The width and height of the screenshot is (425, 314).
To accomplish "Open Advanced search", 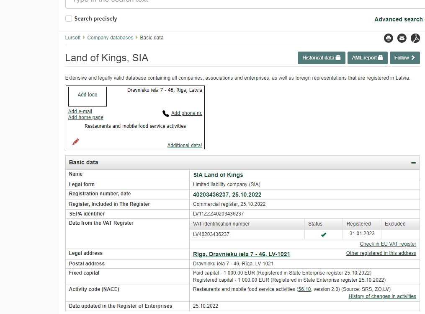I will (x=399, y=19).
